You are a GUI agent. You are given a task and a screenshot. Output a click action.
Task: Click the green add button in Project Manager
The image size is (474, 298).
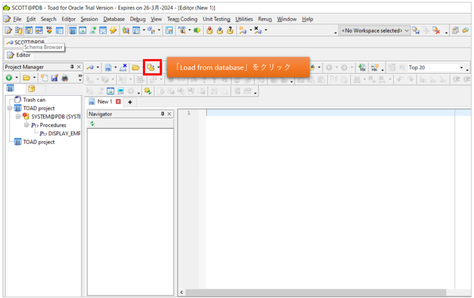click(x=9, y=78)
